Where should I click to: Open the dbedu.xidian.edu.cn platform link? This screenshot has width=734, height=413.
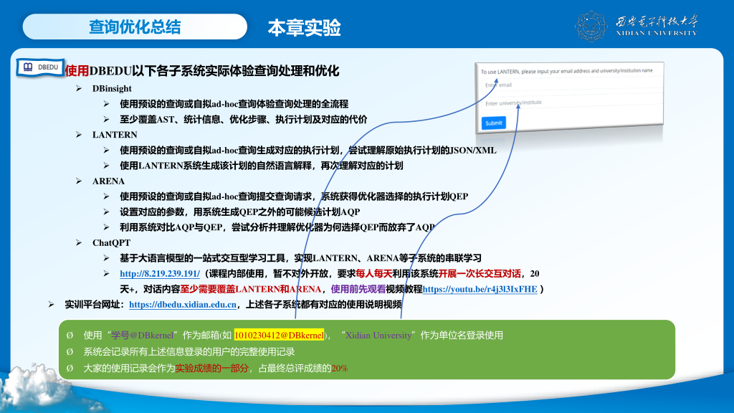pos(183,304)
